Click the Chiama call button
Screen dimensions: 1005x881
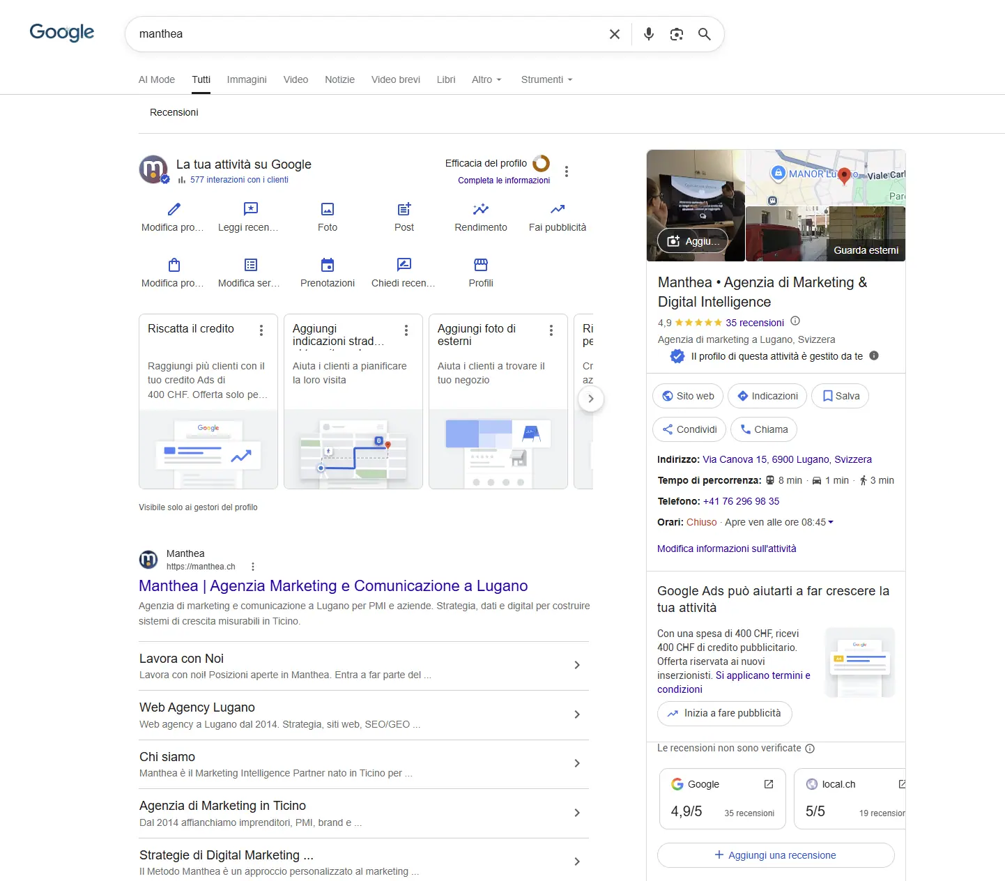pos(764,429)
